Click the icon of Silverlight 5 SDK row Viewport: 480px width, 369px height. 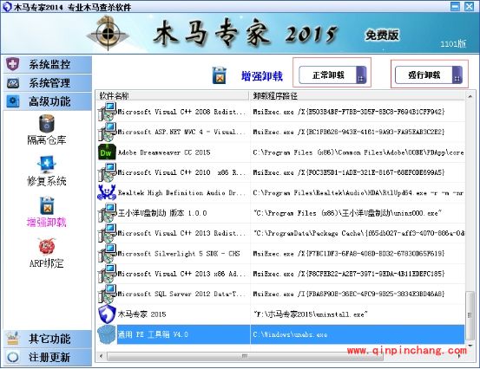point(107,253)
